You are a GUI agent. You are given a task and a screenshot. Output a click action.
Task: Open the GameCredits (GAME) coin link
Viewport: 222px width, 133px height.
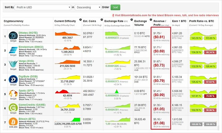[x=32, y=105]
